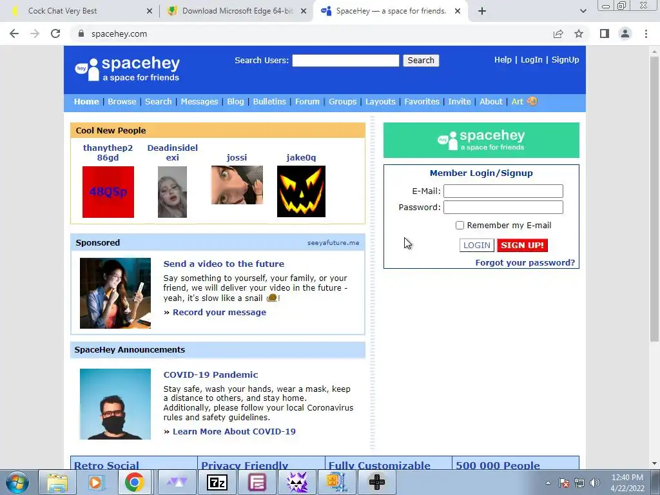Click the Action Center flag tray icon
The width and height of the screenshot is (660, 495).
564,483
